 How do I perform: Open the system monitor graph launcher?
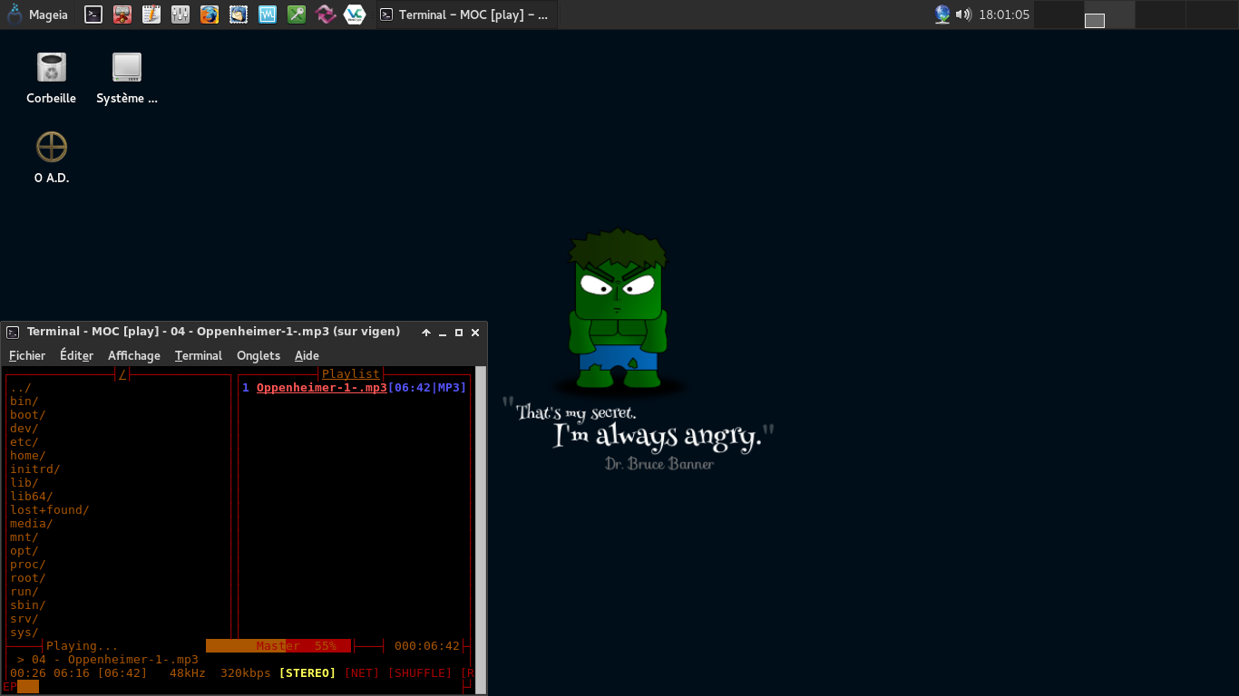(268, 14)
